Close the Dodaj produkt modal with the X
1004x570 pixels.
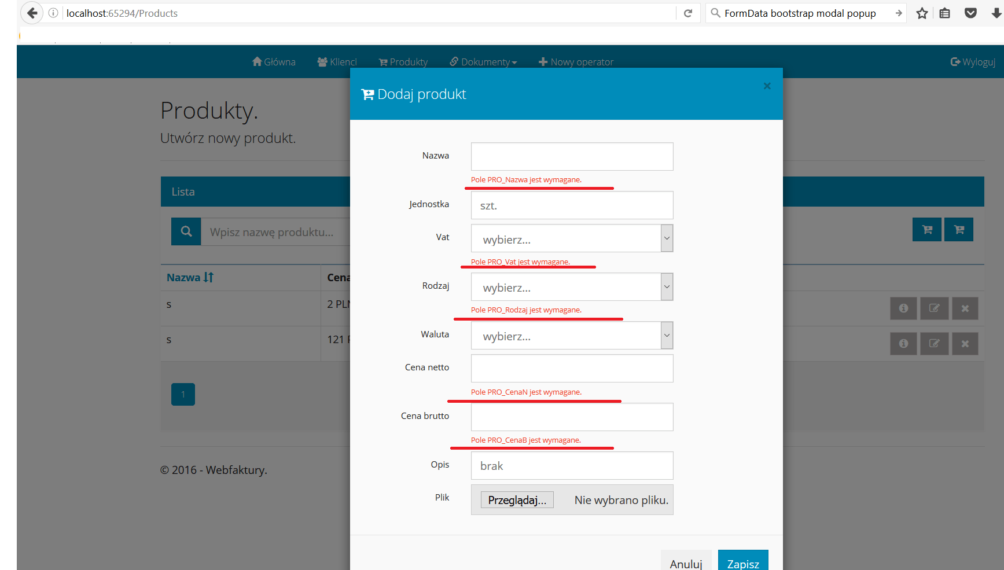(767, 86)
